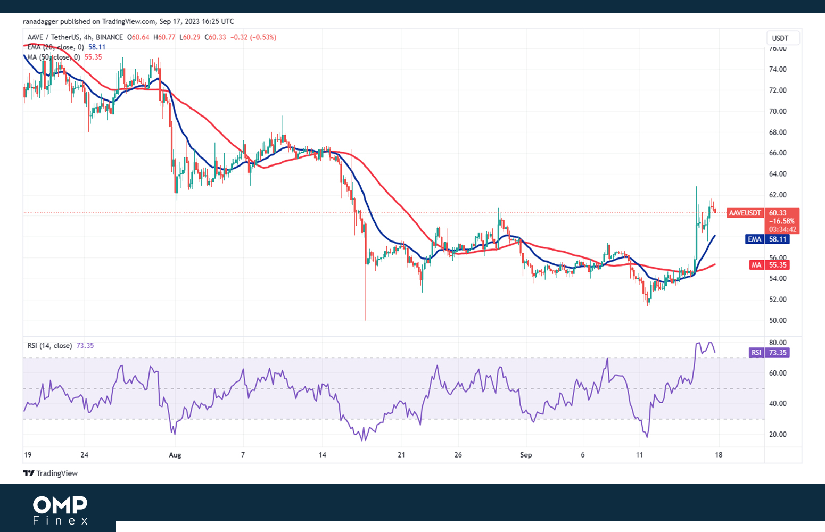825x532 pixels.
Task: Click the countdown timer 03:34:42
Action: click(x=782, y=229)
